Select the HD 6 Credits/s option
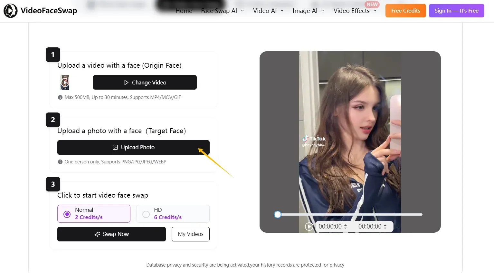The height and width of the screenshot is (273, 494). coord(173,213)
